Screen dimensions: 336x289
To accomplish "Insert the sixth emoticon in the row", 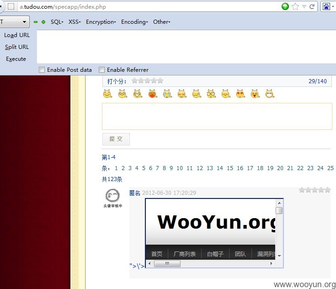I will tap(182, 94).
